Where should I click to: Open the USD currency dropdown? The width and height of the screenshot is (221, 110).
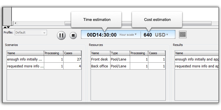pos(162,35)
